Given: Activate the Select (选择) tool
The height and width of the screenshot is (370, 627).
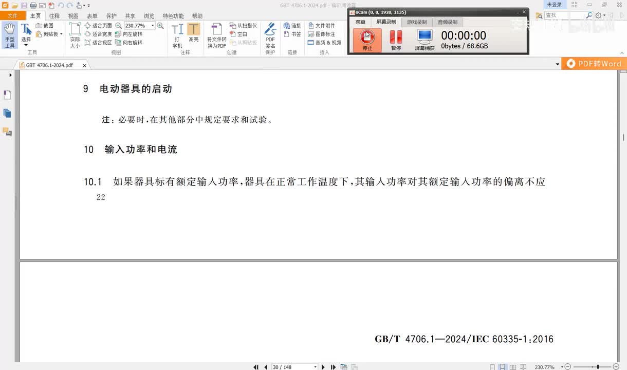Looking at the screenshot, I should [26, 35].
